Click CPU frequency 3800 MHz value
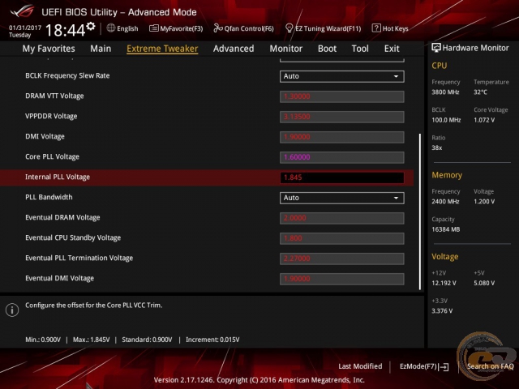 (445, 92)
